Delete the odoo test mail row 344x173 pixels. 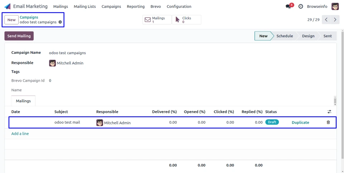tap(328, 122)
